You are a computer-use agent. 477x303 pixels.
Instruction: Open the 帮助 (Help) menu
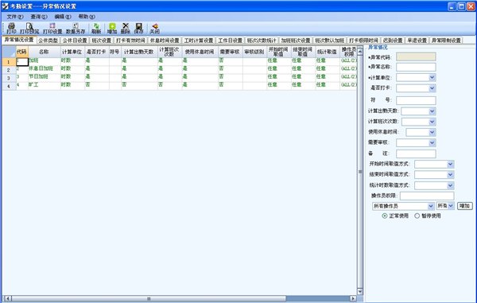(87, 17)
